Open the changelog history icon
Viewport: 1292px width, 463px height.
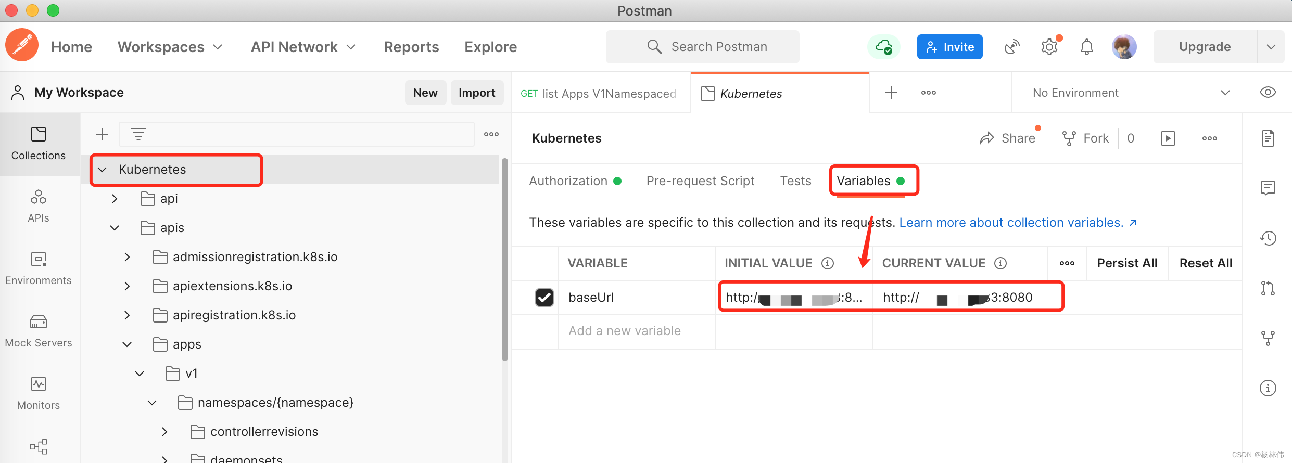tap(1268, 238)
